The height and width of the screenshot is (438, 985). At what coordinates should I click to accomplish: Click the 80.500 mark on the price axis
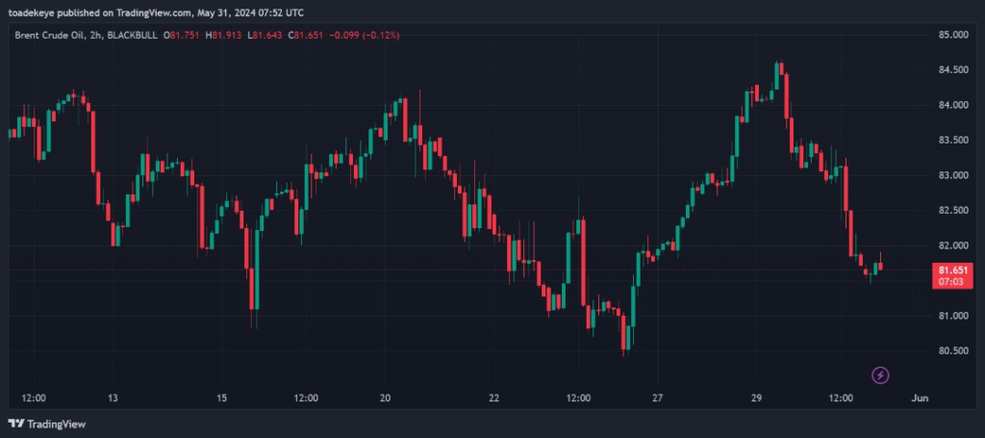click(x=952, y=351)
